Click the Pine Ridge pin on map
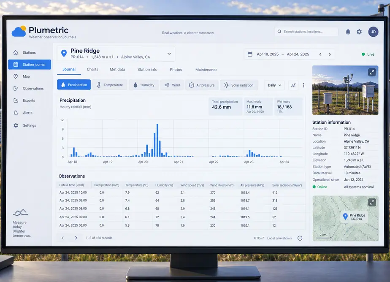The height and width of the screenshot is (282, 390). 345,216
